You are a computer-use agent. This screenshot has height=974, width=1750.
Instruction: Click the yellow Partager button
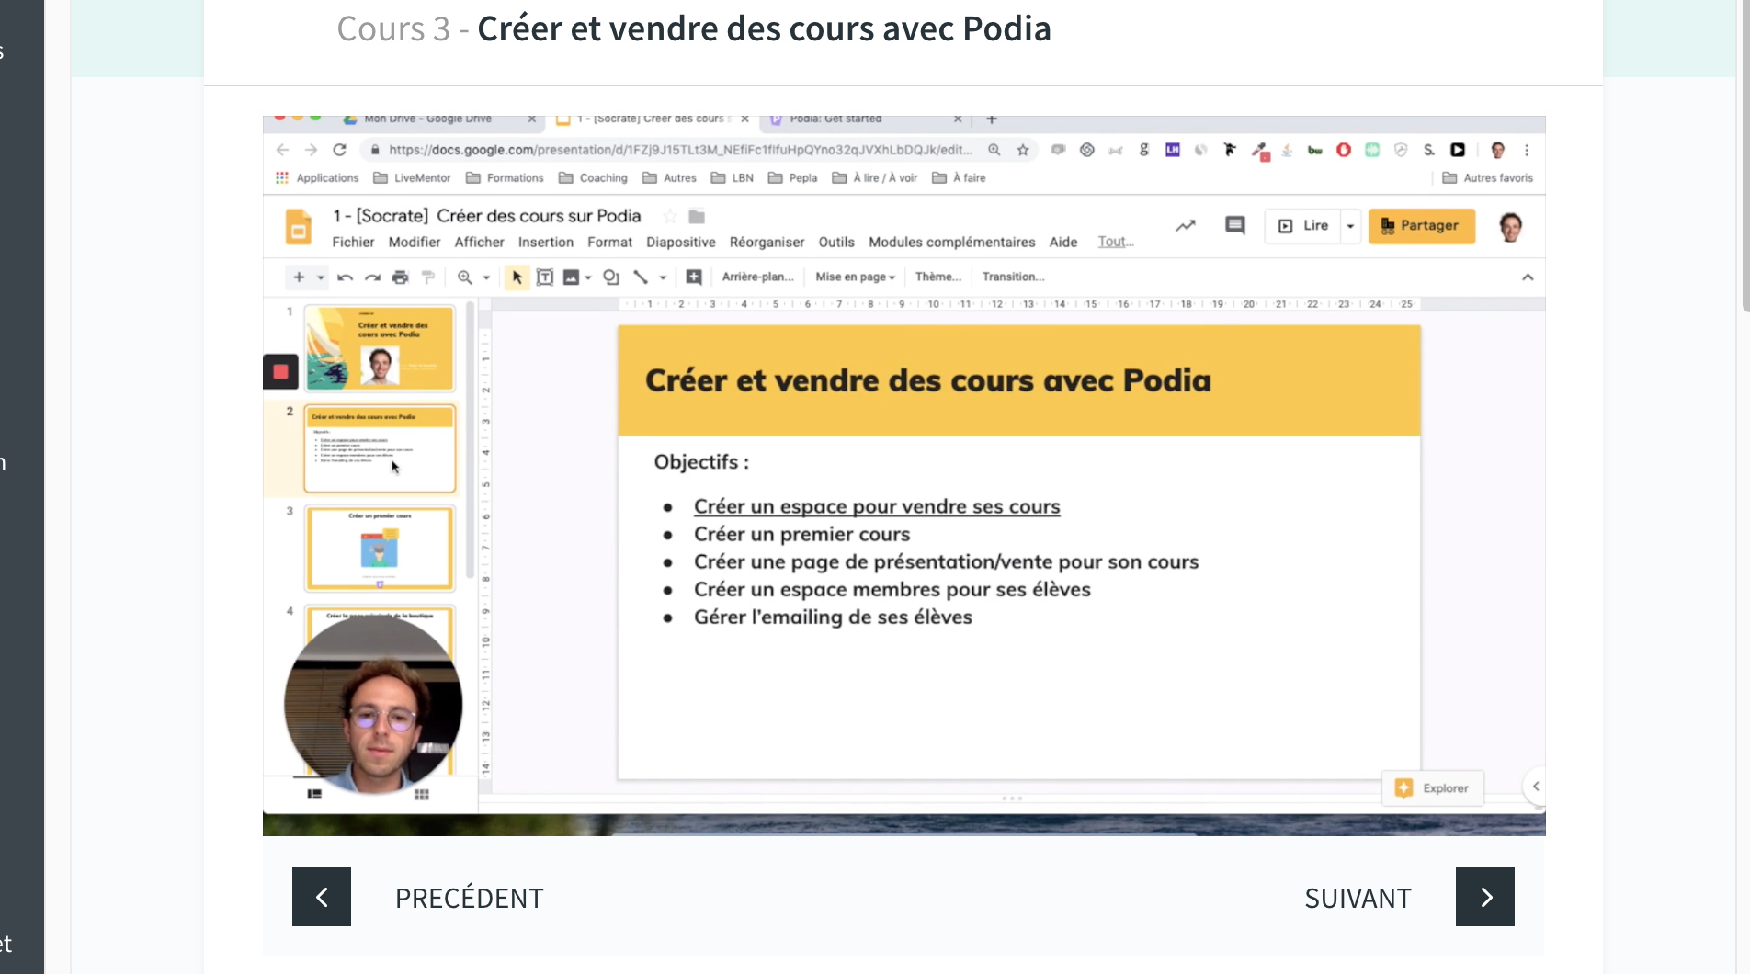tap(1421, 225)
